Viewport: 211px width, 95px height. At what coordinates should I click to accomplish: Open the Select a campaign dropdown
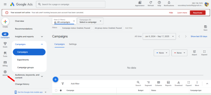[x=90, y=21]
